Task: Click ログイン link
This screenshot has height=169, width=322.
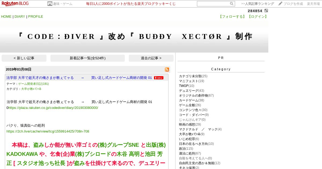Action: click(258, 17)
